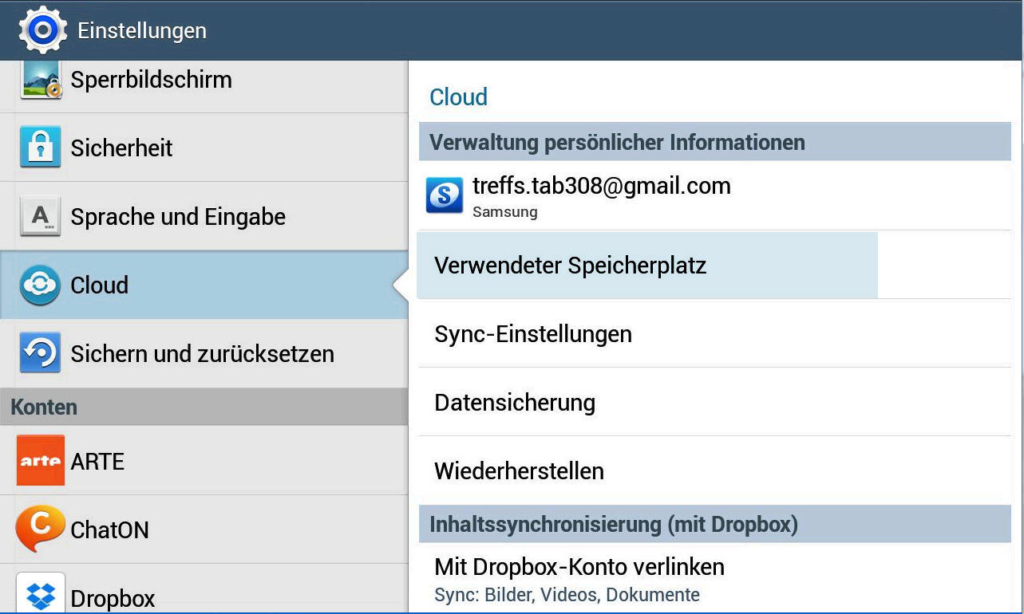Tap the Sichern und zurücksetzen icon
This screenshot has height=614, width=1024.
[x=41, y=353]
